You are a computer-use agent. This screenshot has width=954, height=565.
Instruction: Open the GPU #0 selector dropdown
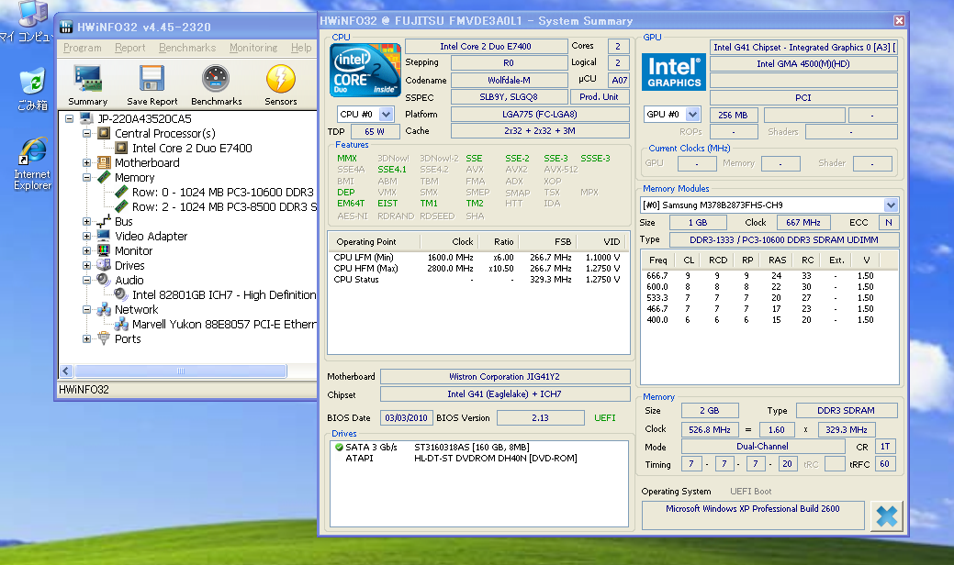(692, 115)
